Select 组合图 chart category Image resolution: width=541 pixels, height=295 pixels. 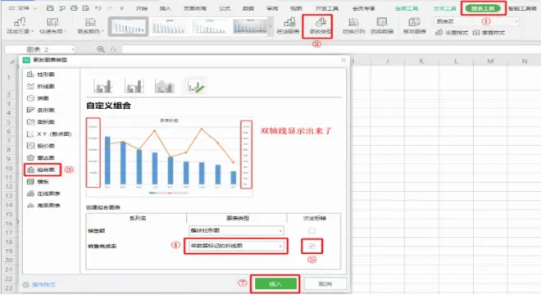tap(42, 170)
